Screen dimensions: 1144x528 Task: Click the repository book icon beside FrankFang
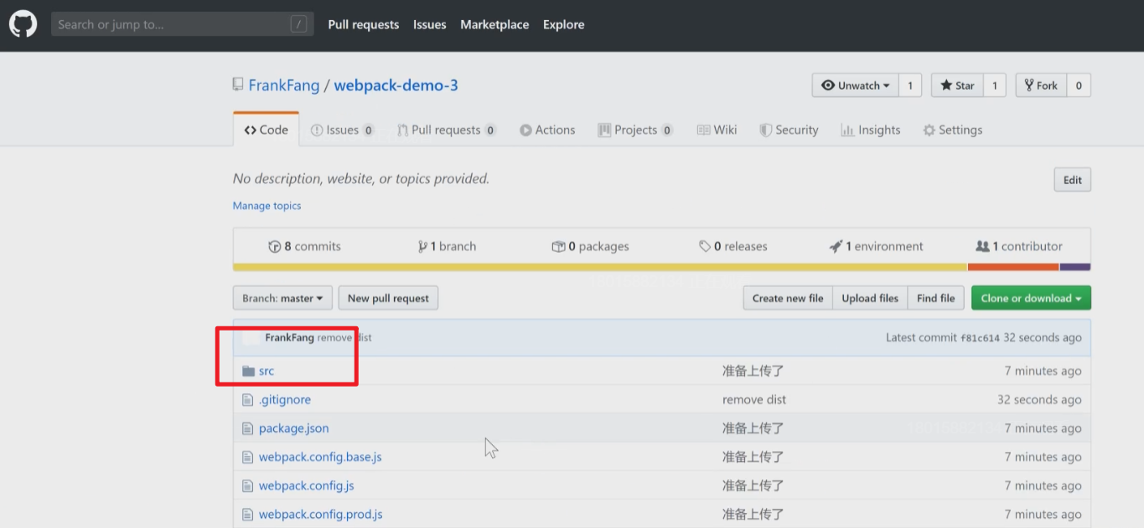click(238, 85)
